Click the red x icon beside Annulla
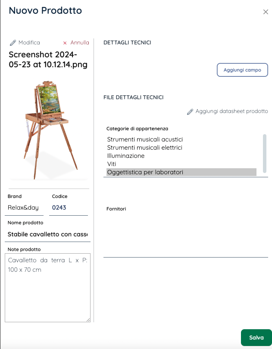 pyautogui.click(x=65, y=43)
